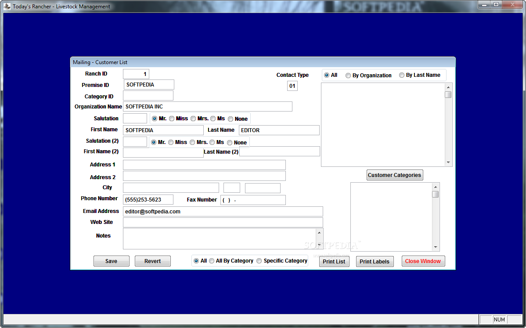526x328 pixels.
Task: Click the Address 2 field
Action: [x=204, y=176]
